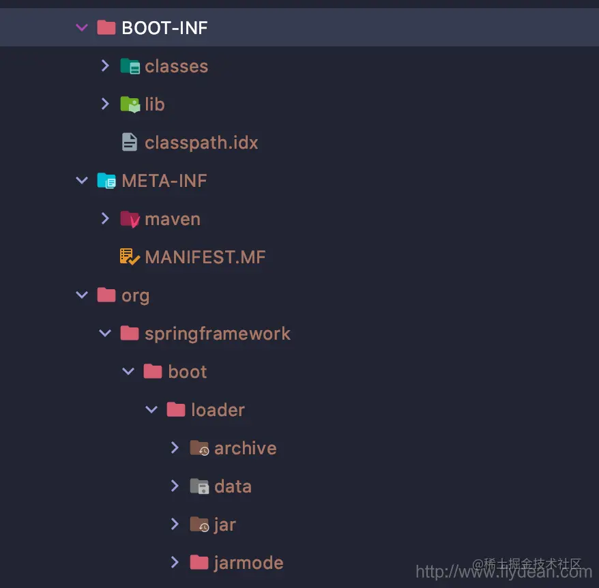Select the data label
Viewport: 599px width, 588px height.
pos(233,486)
